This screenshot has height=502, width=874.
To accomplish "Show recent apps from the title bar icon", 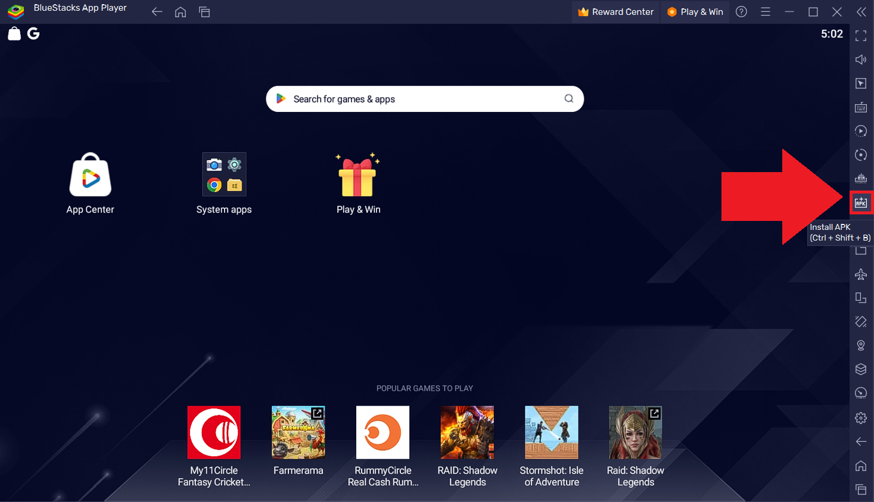I will click(204, 12).
